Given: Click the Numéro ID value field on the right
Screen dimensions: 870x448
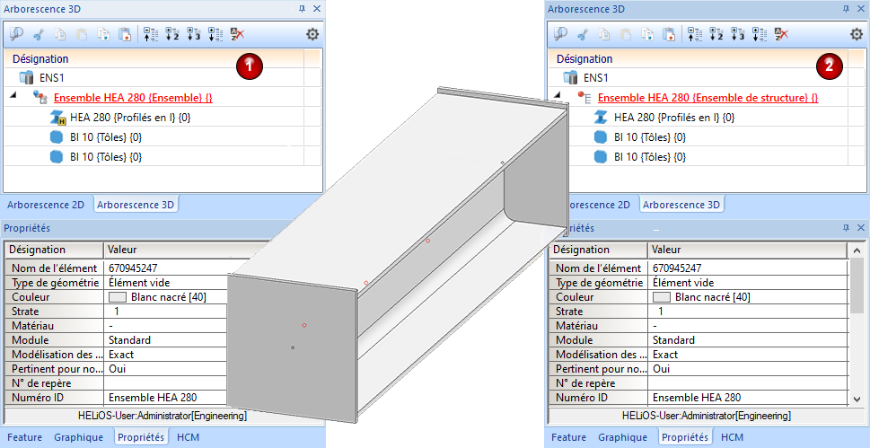Looking at the screenshot, I should point(747,398).
